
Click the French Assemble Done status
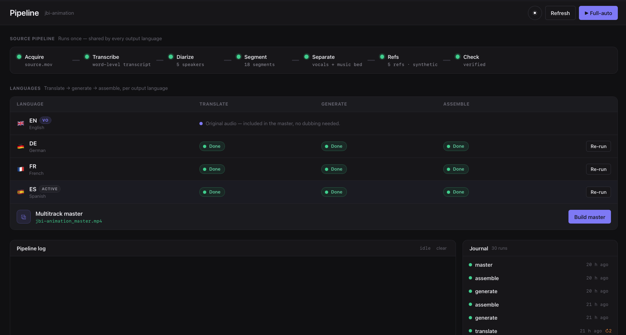[456, 169]
